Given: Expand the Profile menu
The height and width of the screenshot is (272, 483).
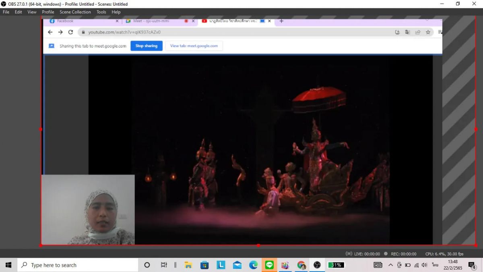Looking at the screenshot, I should (x=48, y=12).
